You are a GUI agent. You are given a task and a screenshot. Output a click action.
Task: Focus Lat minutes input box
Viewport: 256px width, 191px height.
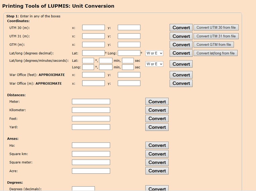(106, 61)
